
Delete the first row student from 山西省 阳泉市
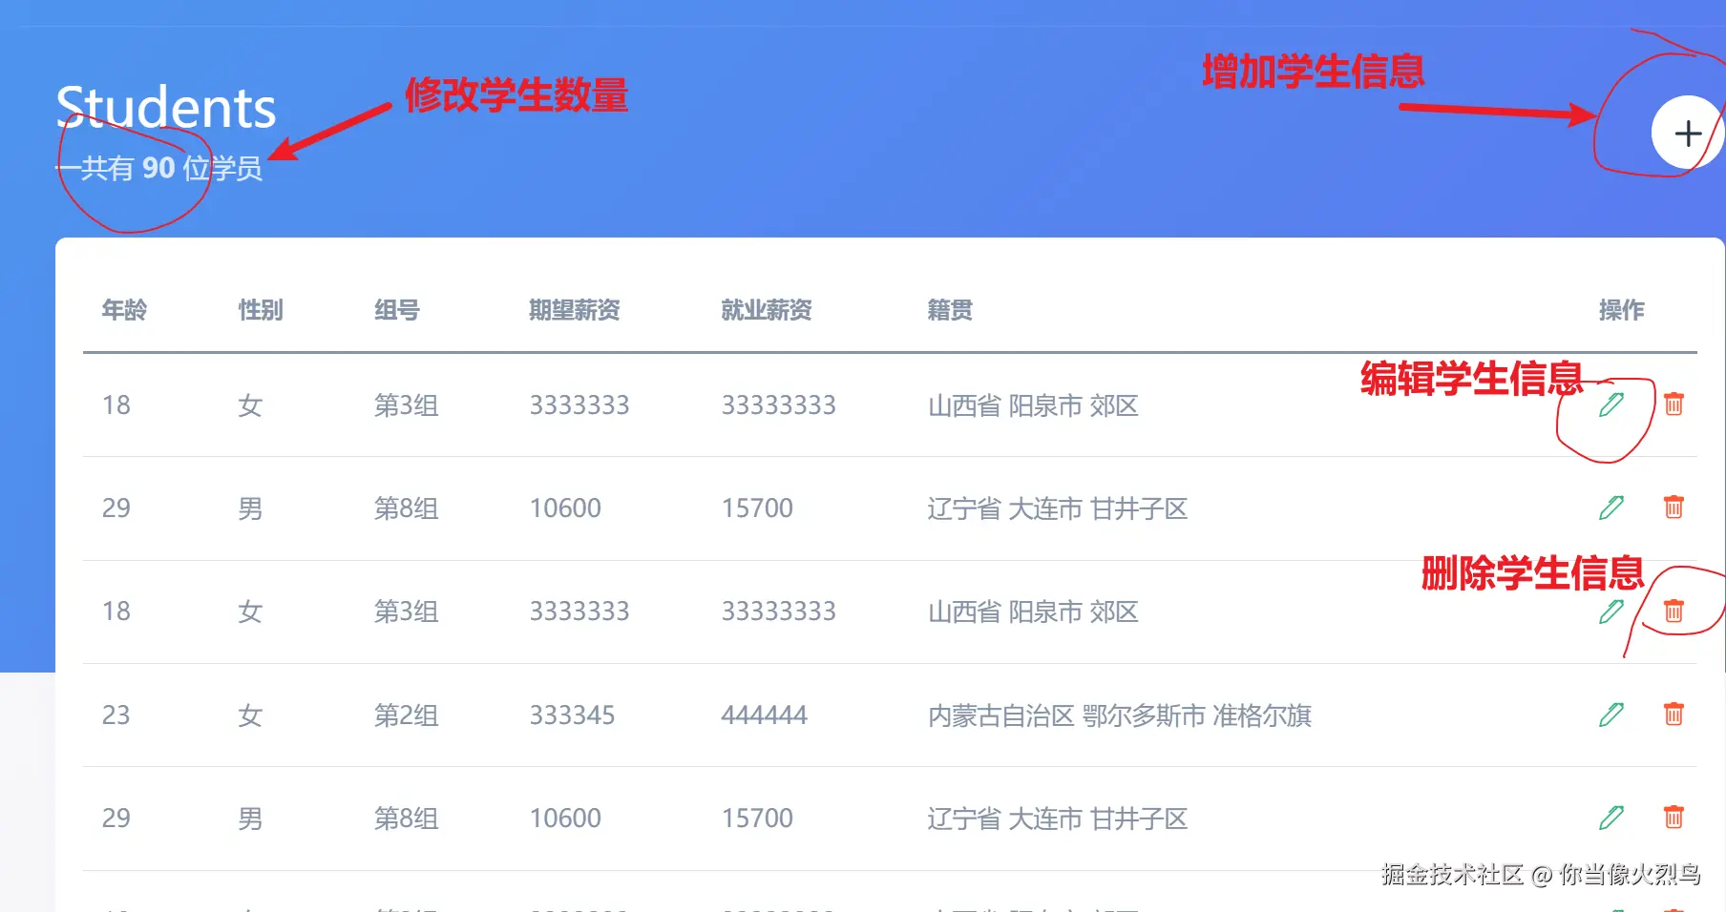tap(1673, 404)
